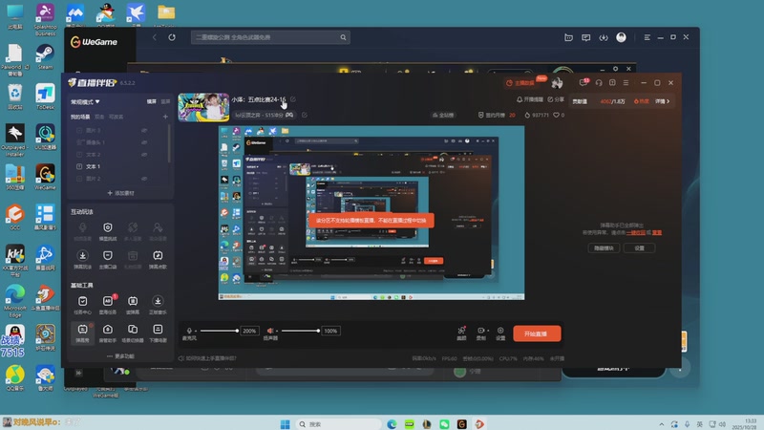This screenshot has width=764, height=430.
Task: Click the taskbar search box
Action: (x=338, y=424)
